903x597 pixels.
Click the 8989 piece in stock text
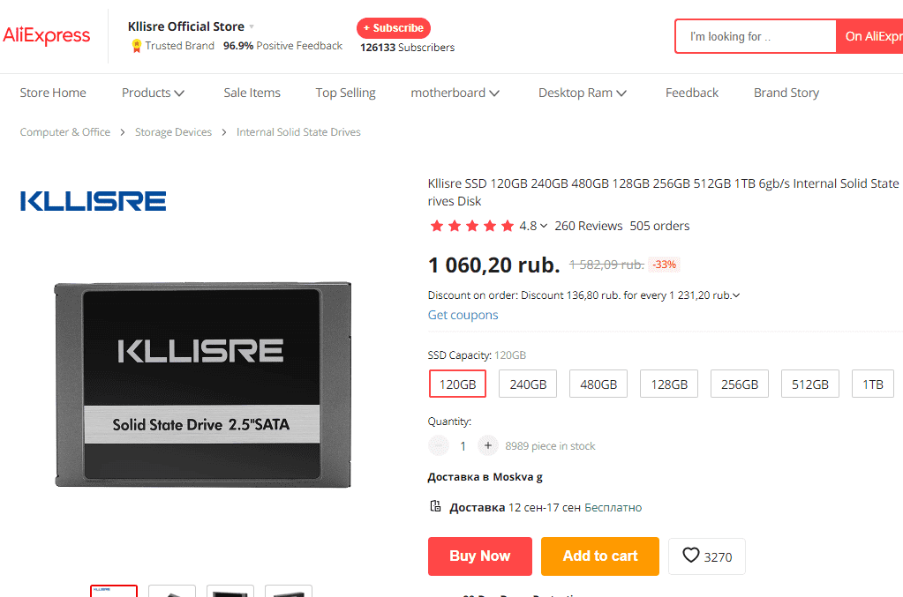tap(550, 446)
